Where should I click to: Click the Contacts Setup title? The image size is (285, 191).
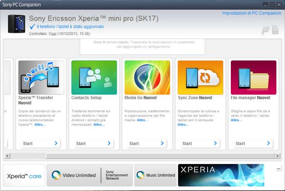click(x=86, y=98)
